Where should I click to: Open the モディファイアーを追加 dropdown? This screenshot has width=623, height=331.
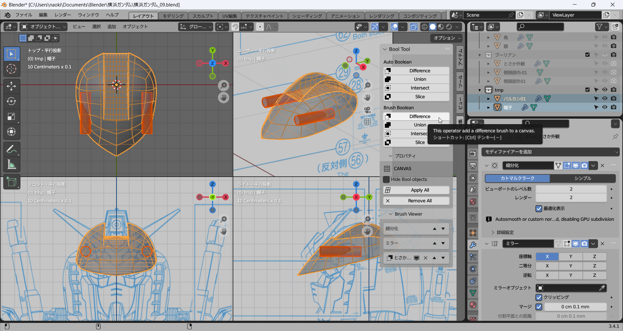click(550, 152)
